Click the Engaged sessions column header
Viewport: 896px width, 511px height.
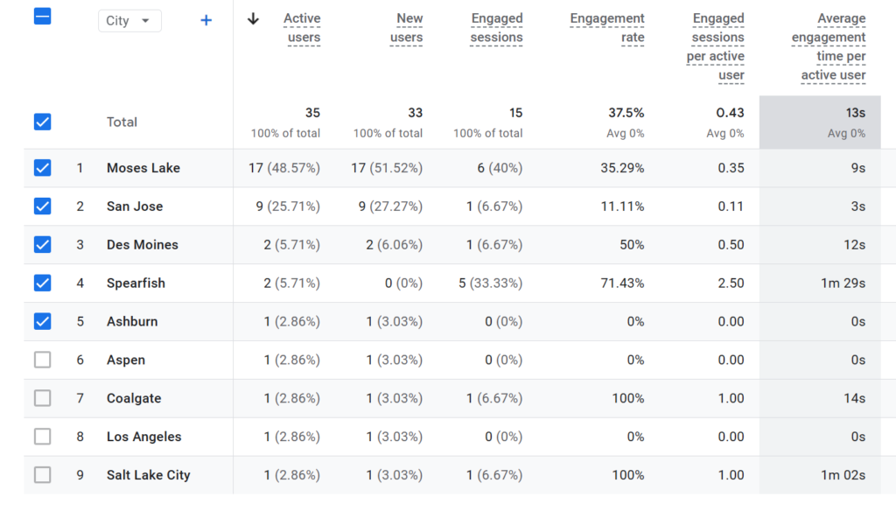click(496, 28)
